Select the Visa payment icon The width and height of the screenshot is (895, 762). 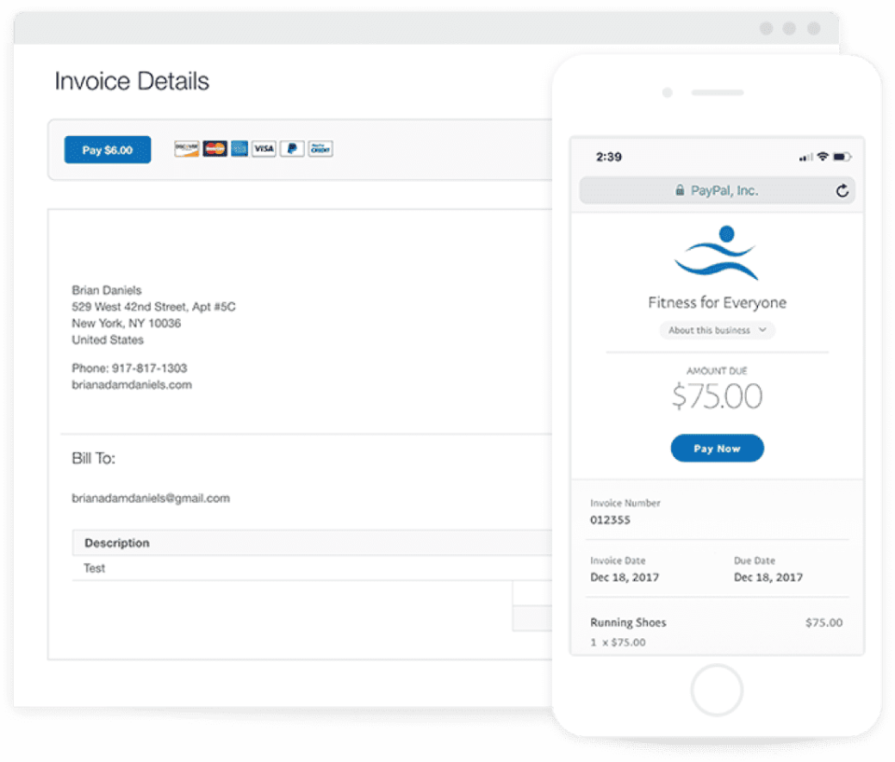click(264, 148)
